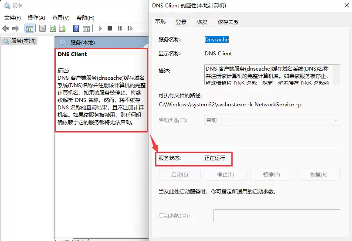The image size is (352, 241).
Task: Click the Stop service square icon
Action: pos(110,28)
